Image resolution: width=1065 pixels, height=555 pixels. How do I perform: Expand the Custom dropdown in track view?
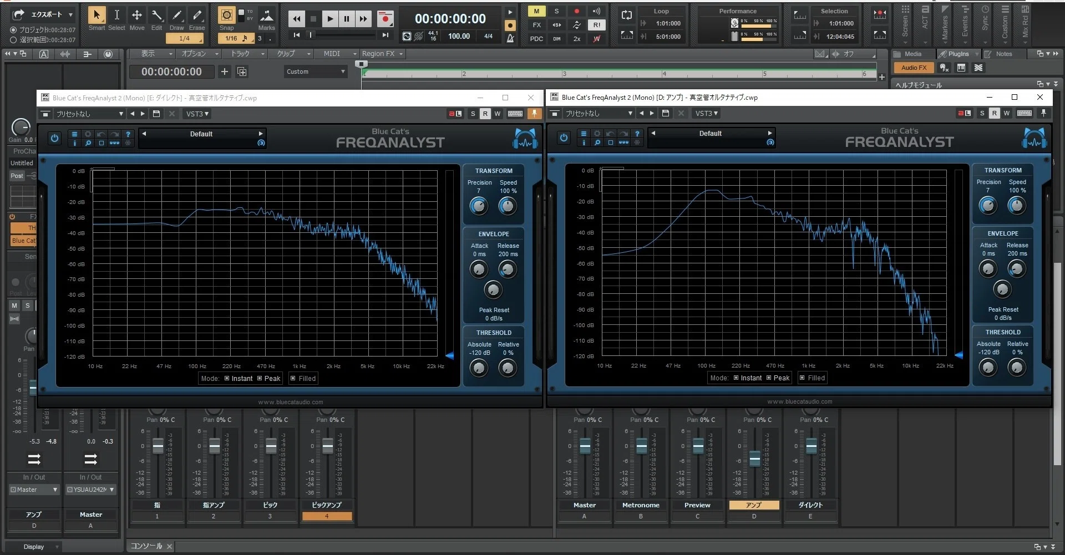pos(315,72)
